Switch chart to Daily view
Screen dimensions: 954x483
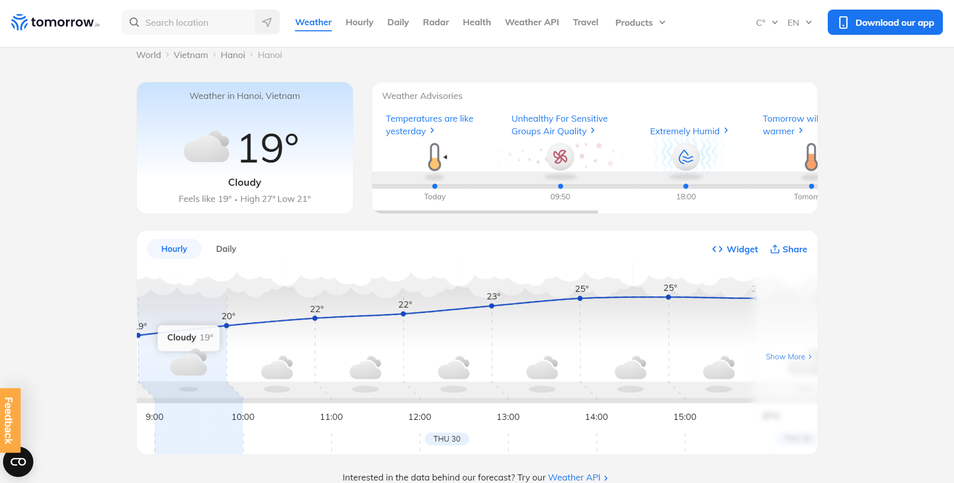(x=226, y=249)
